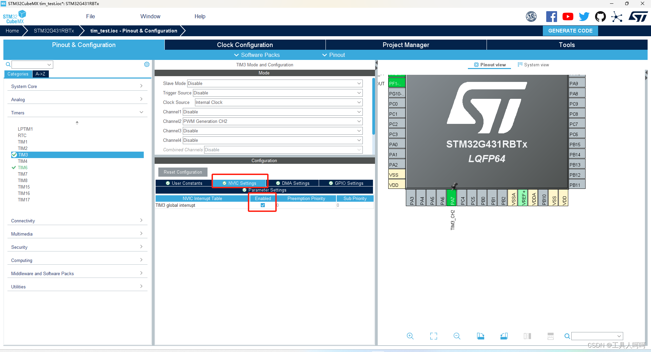
Task: Click the Twitter bird icon
Action: (584, 17)
